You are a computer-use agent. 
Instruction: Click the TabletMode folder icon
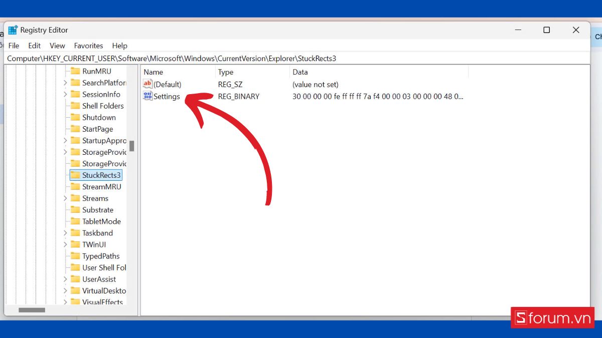point(75,221)
